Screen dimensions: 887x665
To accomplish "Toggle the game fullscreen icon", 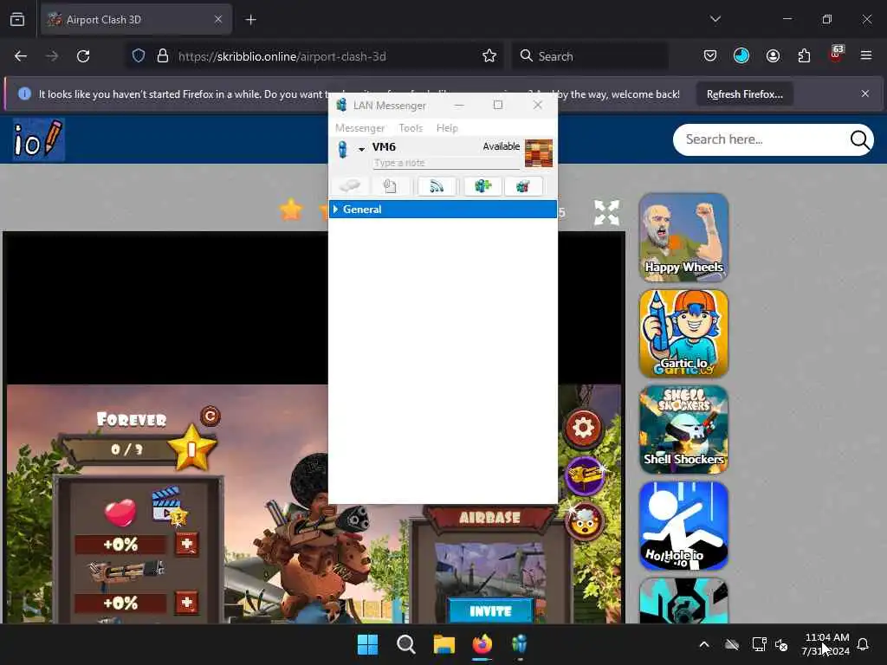I will [606, 213].
